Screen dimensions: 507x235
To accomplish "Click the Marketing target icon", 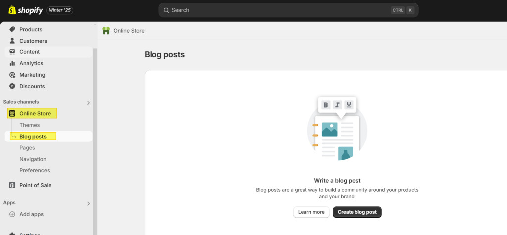I will [12, 75].
